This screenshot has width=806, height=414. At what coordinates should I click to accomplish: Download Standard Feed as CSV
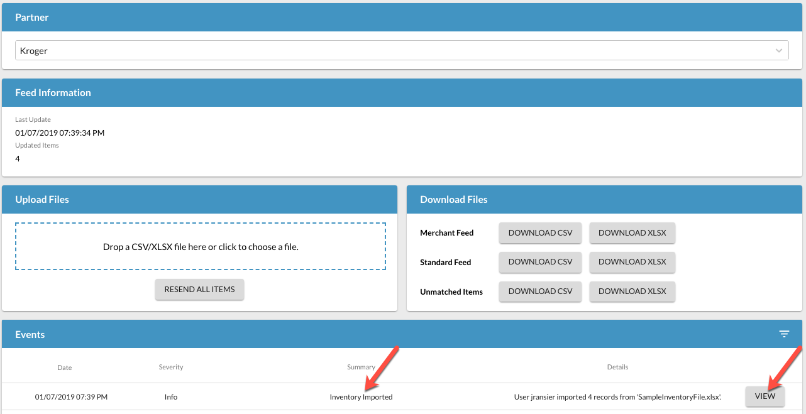pos(540,262)
